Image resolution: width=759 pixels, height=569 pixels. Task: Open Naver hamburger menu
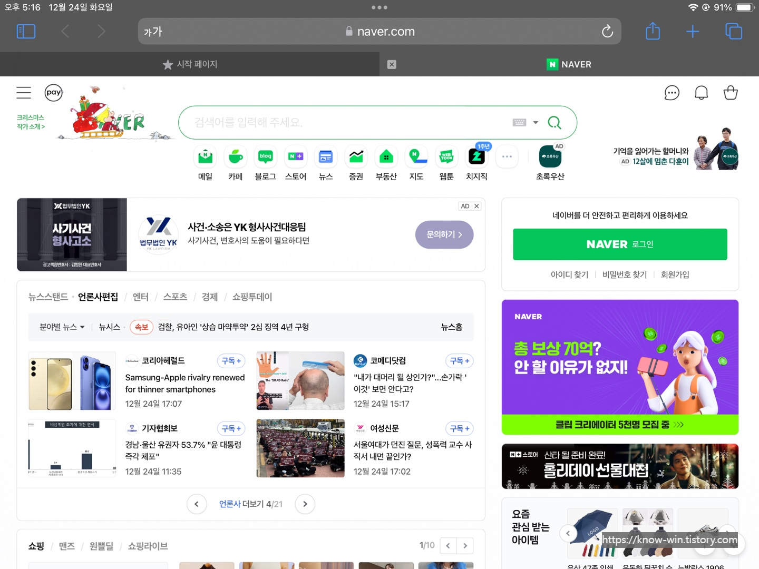pos(24,93)
